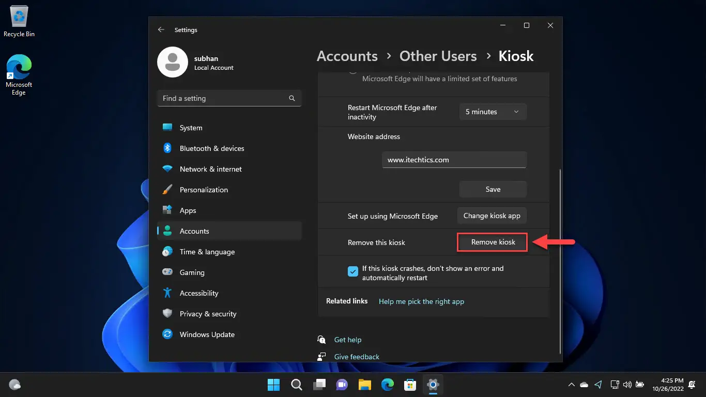The width and height of the screenshot is (706, 397).
Task: Open Personalization settings
Action: click(229, 190)
